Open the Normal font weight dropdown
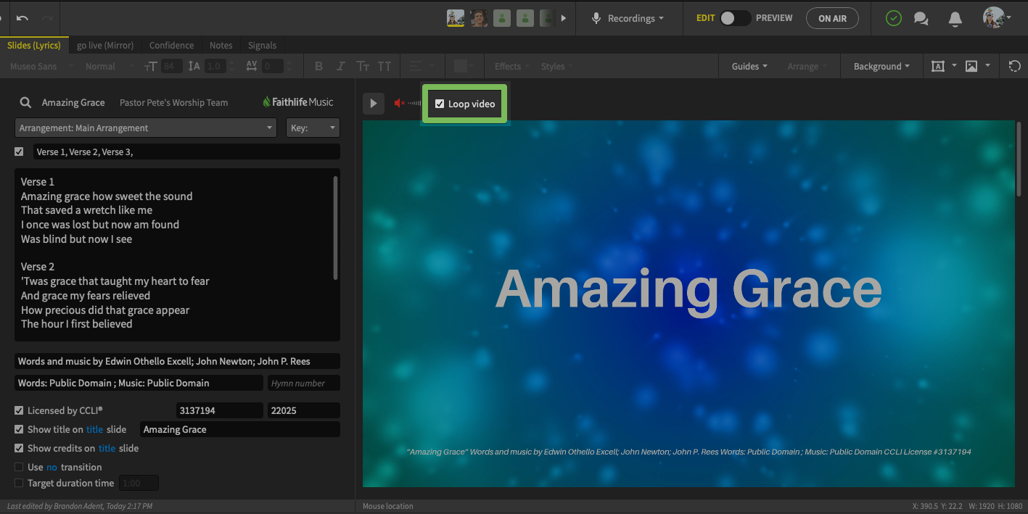This screenshot has width=1028, height=514. point(110,66)
